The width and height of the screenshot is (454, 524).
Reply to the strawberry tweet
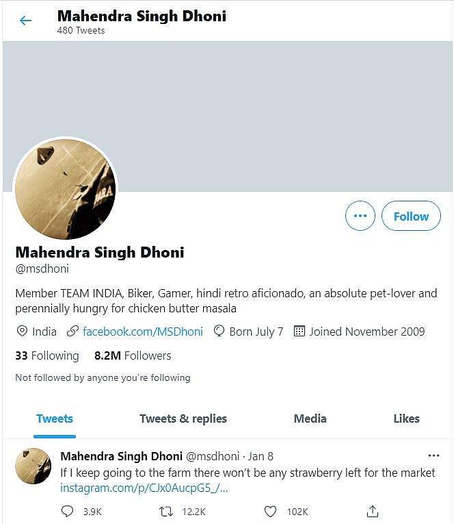coord(67,511)
